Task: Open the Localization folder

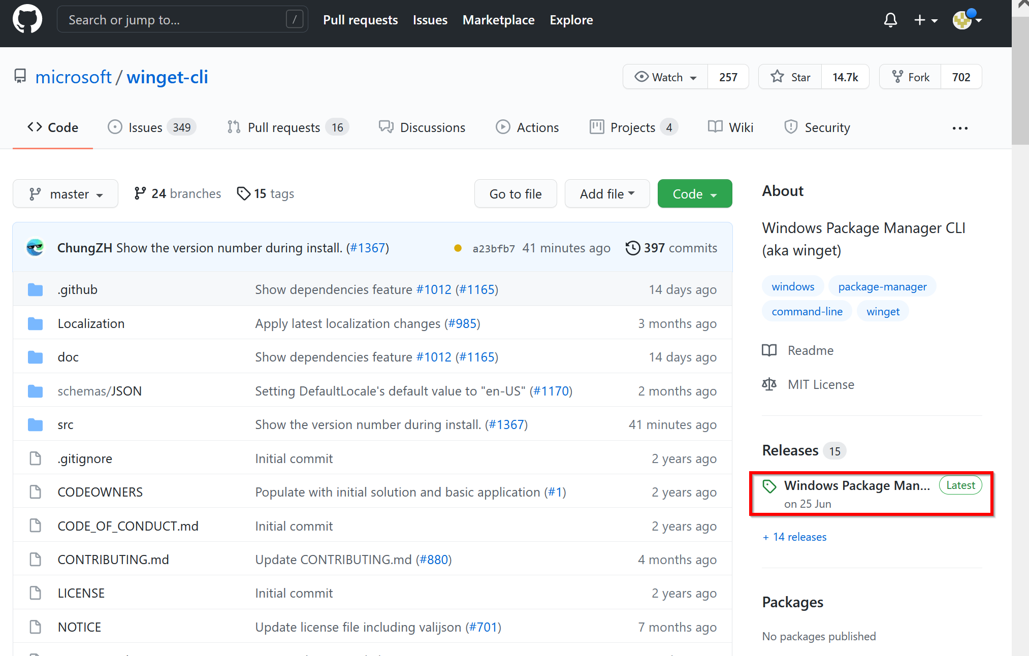Action: 91,323
